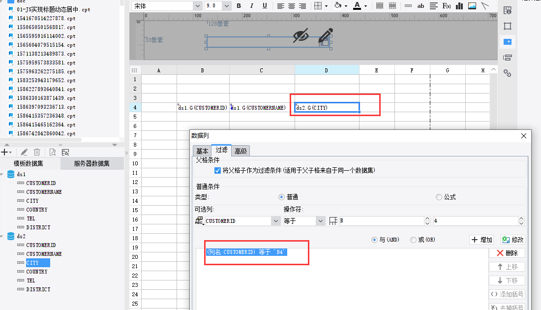Click the unmerge cells icon
This screenshot has height=310, width=541.
click(x=392, y=5)
